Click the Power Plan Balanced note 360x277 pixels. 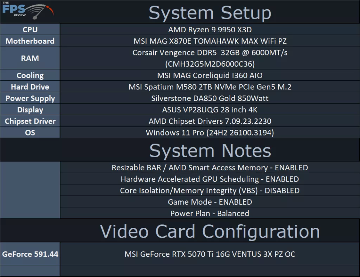tap(210, 213)
